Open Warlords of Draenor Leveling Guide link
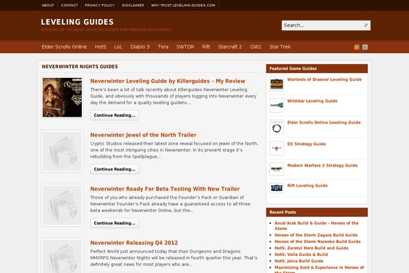The image size is (409, 273). (324, 79)
